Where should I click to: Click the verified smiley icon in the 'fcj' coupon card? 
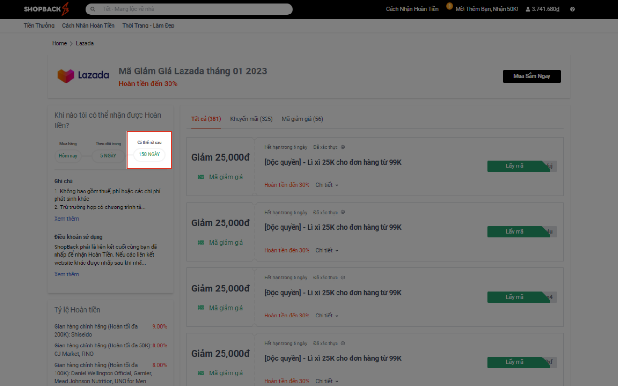(343, 147)
